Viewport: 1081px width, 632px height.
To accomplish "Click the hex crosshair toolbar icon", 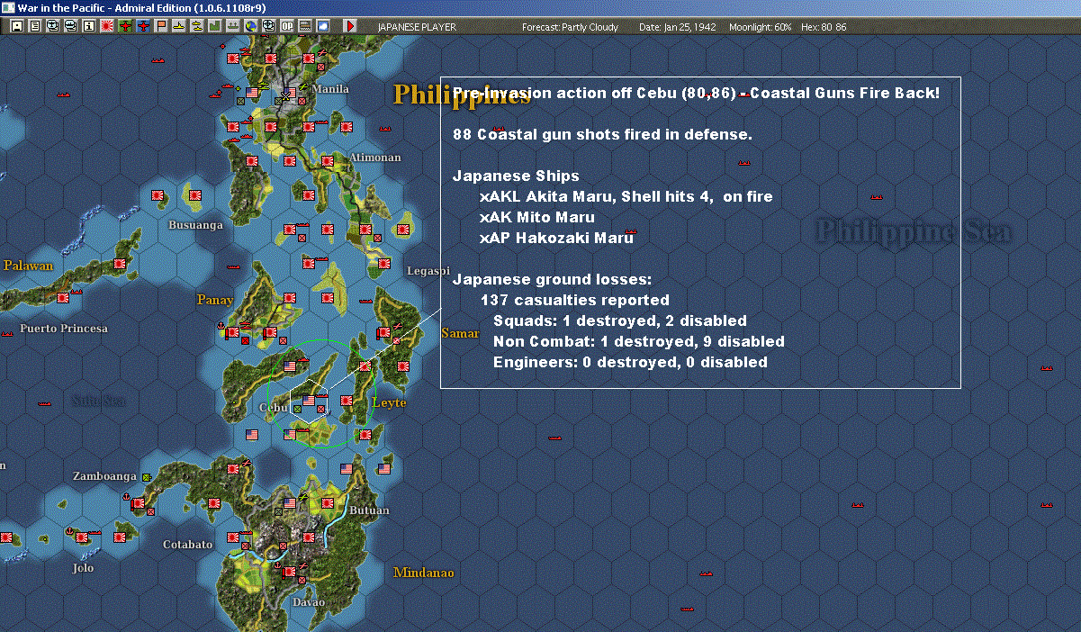I will (268, 26).
